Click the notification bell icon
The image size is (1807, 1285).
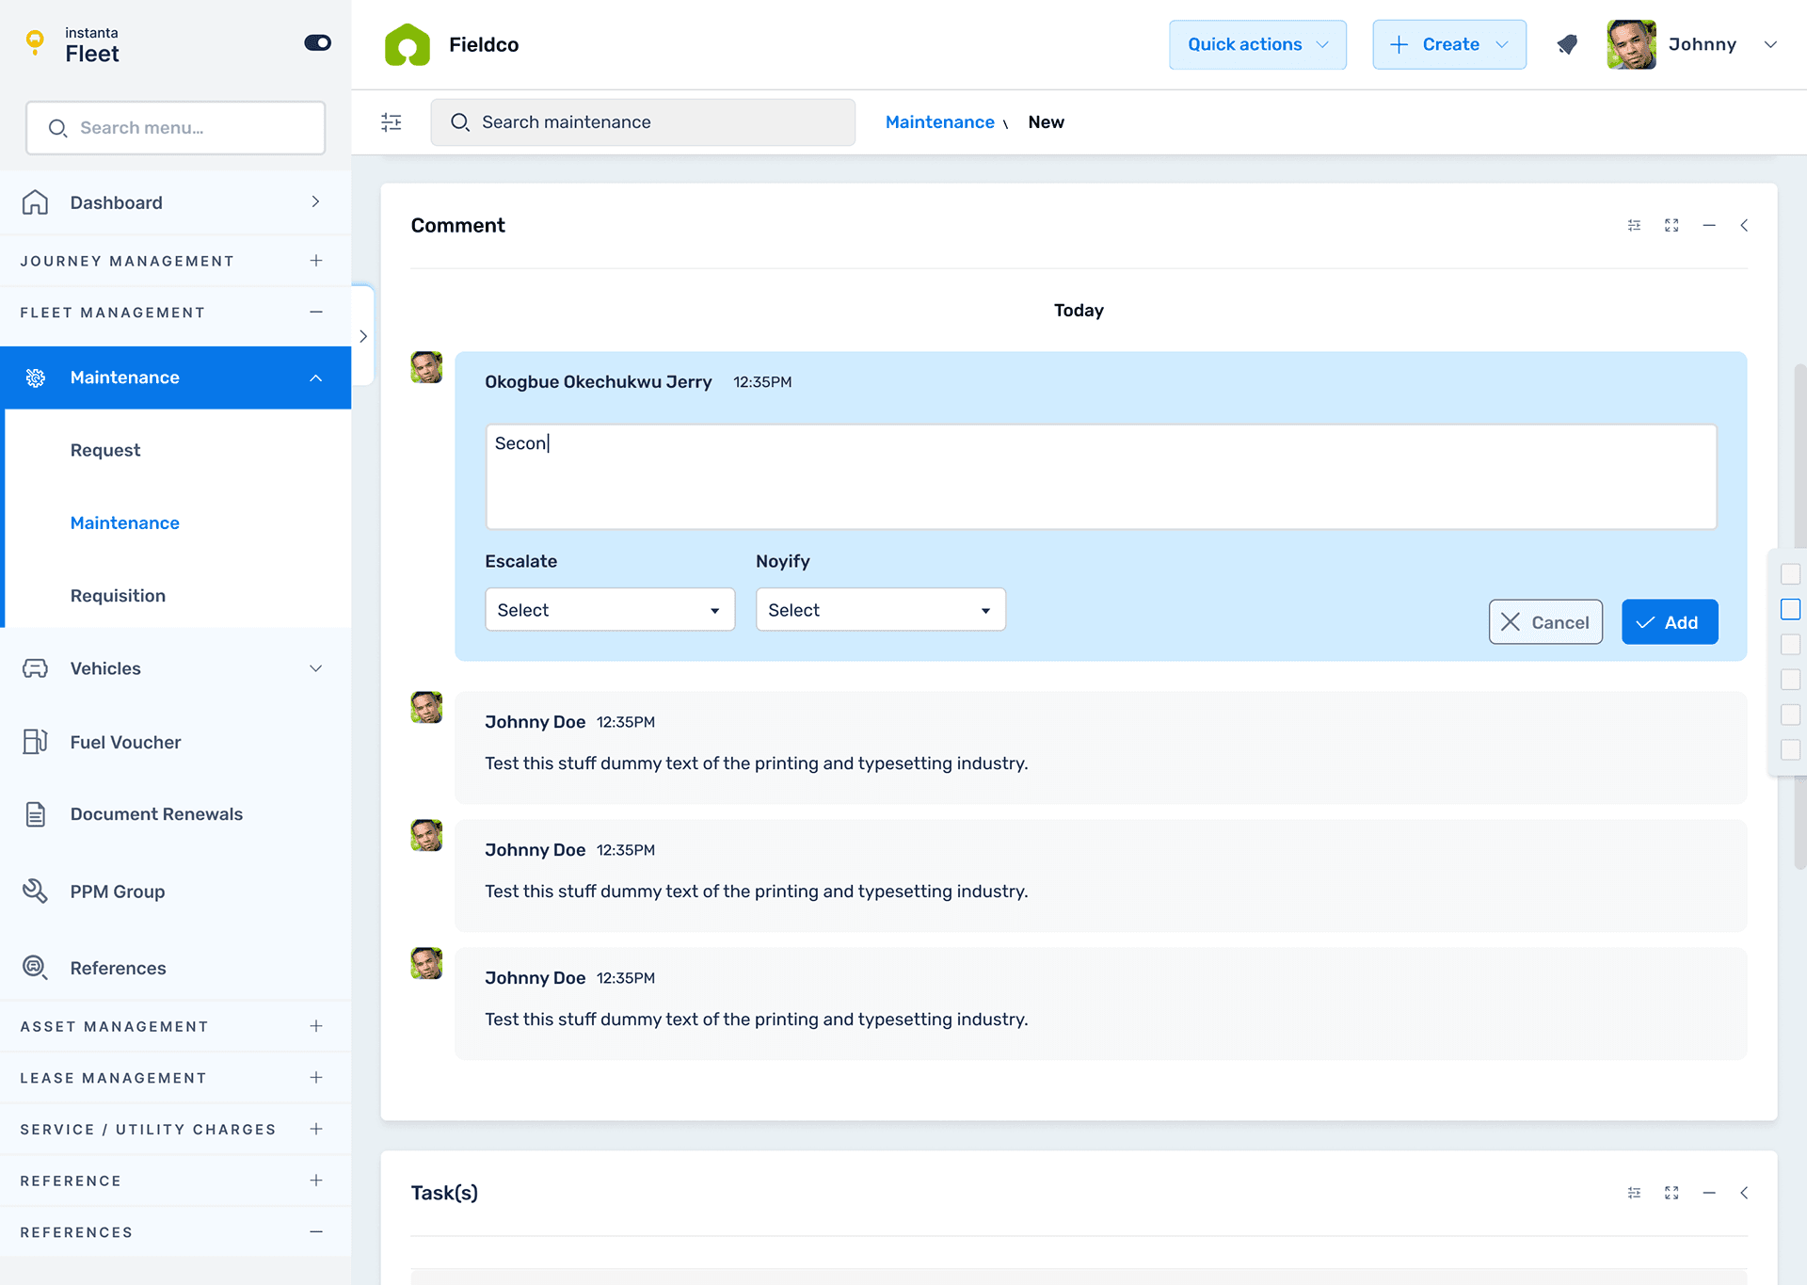coord(1567,44)
